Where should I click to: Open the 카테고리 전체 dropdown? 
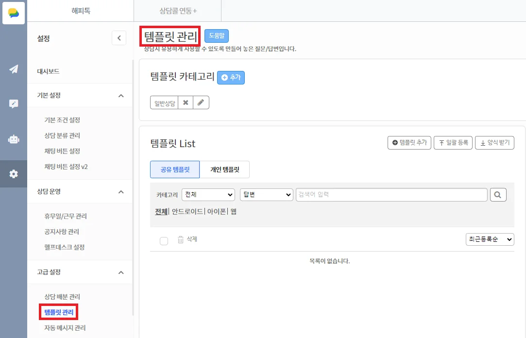pos(208,195)
